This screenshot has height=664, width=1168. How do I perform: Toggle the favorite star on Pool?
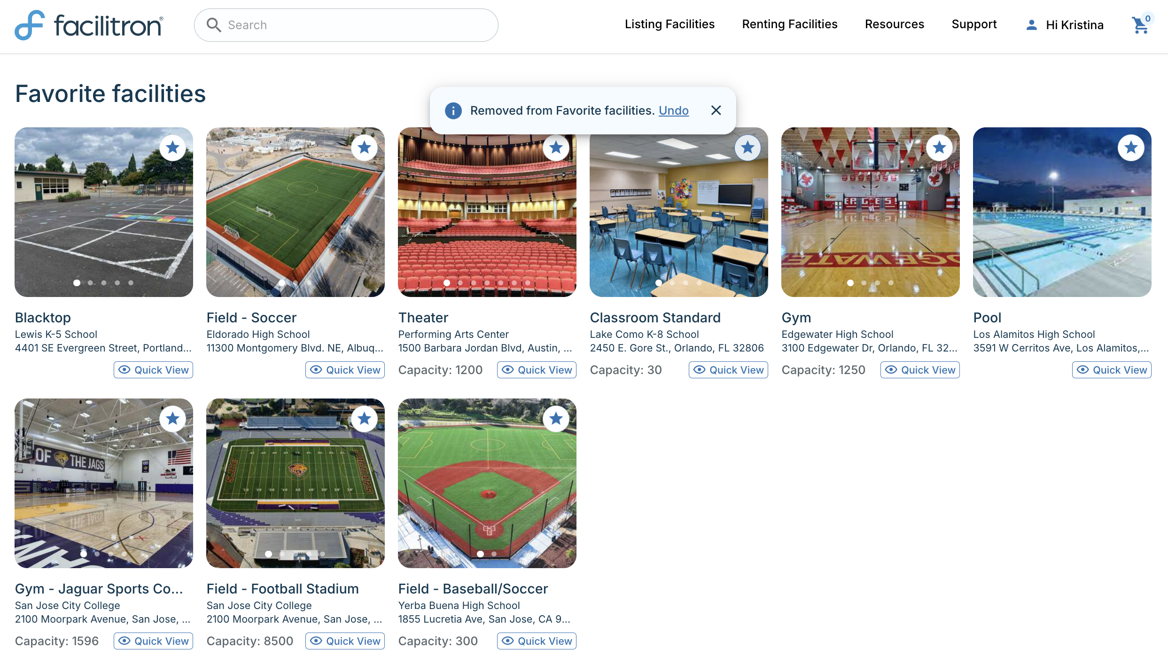pyautogui.click(x=1130, y=148)
